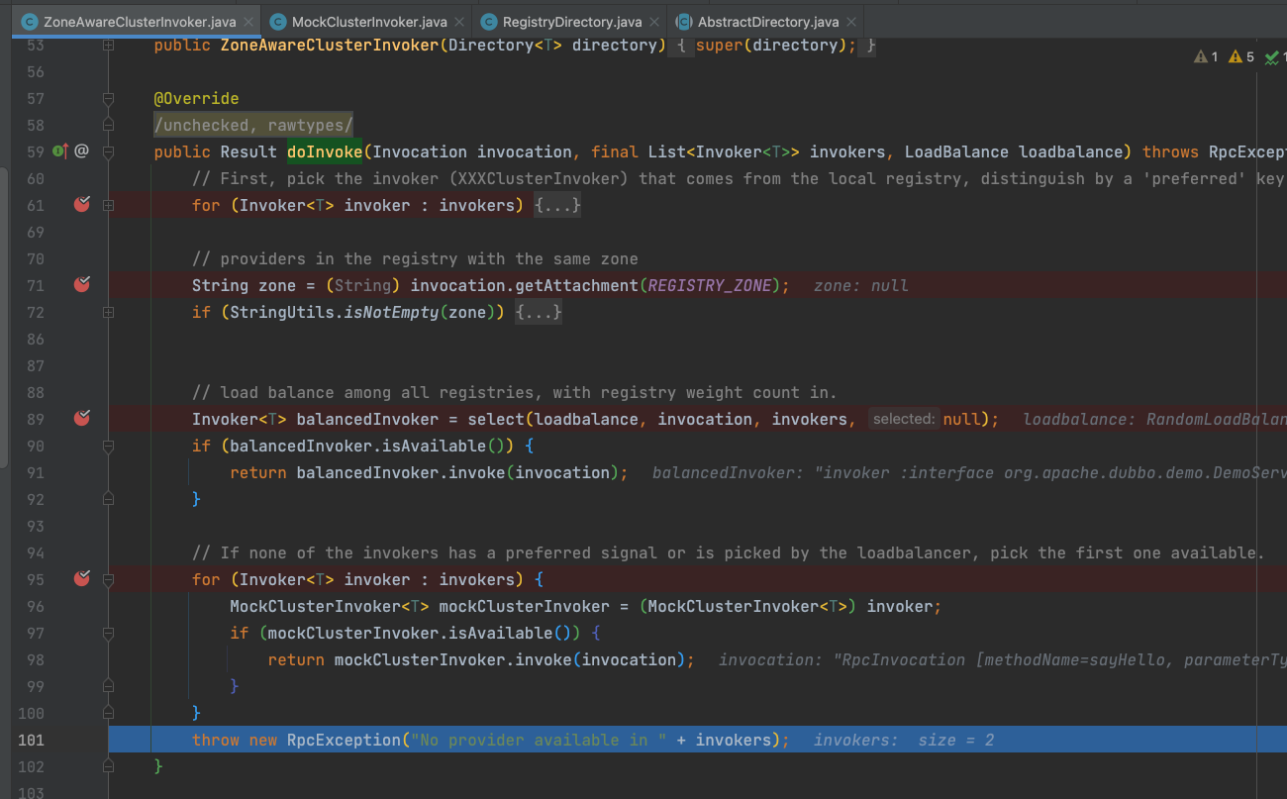
Task: Click the RpcException class name on line 101
Action: (x=344, y=740)
